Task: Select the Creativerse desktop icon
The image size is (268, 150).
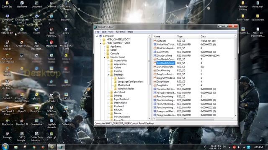Action: pos(22,44)
